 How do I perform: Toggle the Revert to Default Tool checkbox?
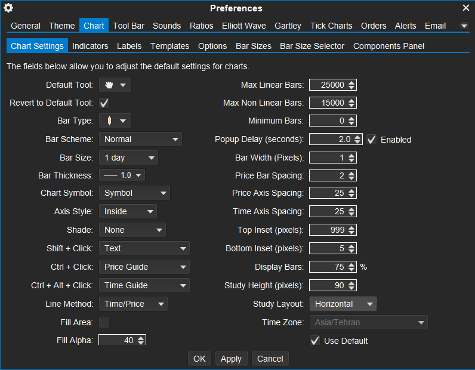104,103
